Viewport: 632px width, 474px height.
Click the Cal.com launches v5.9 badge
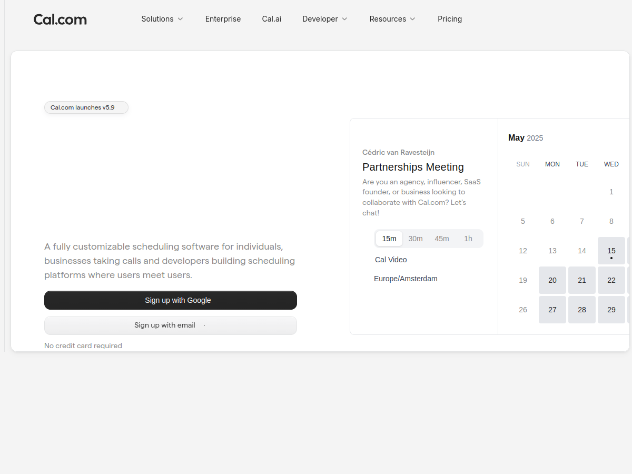coord(86,107)
